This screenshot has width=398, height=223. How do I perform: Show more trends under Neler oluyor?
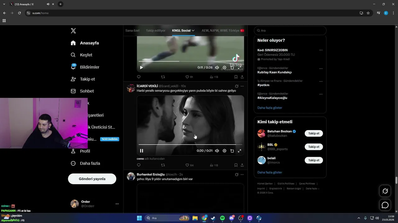point(270,108)
